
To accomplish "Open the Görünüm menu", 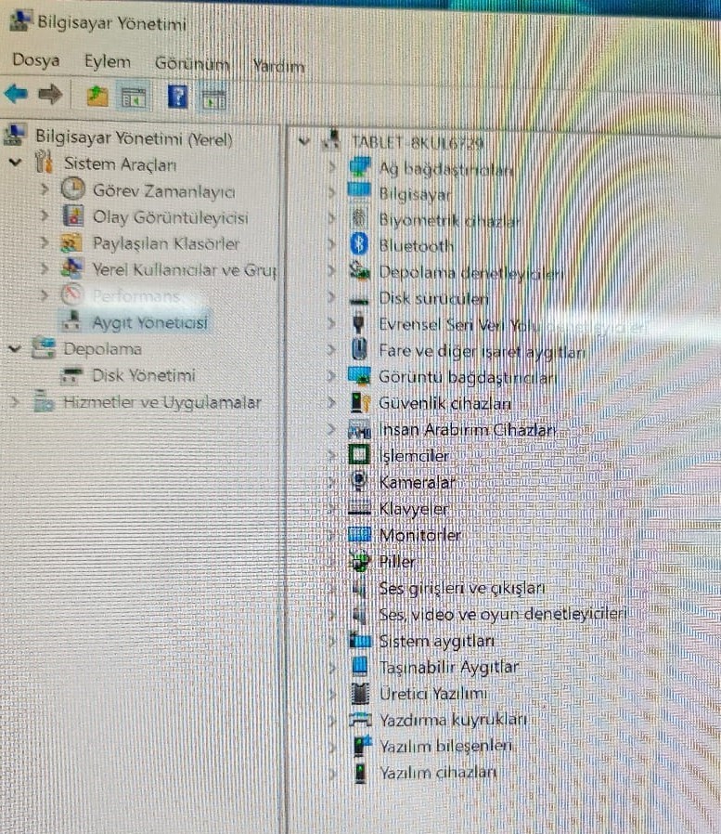I will tap(191, 64).
